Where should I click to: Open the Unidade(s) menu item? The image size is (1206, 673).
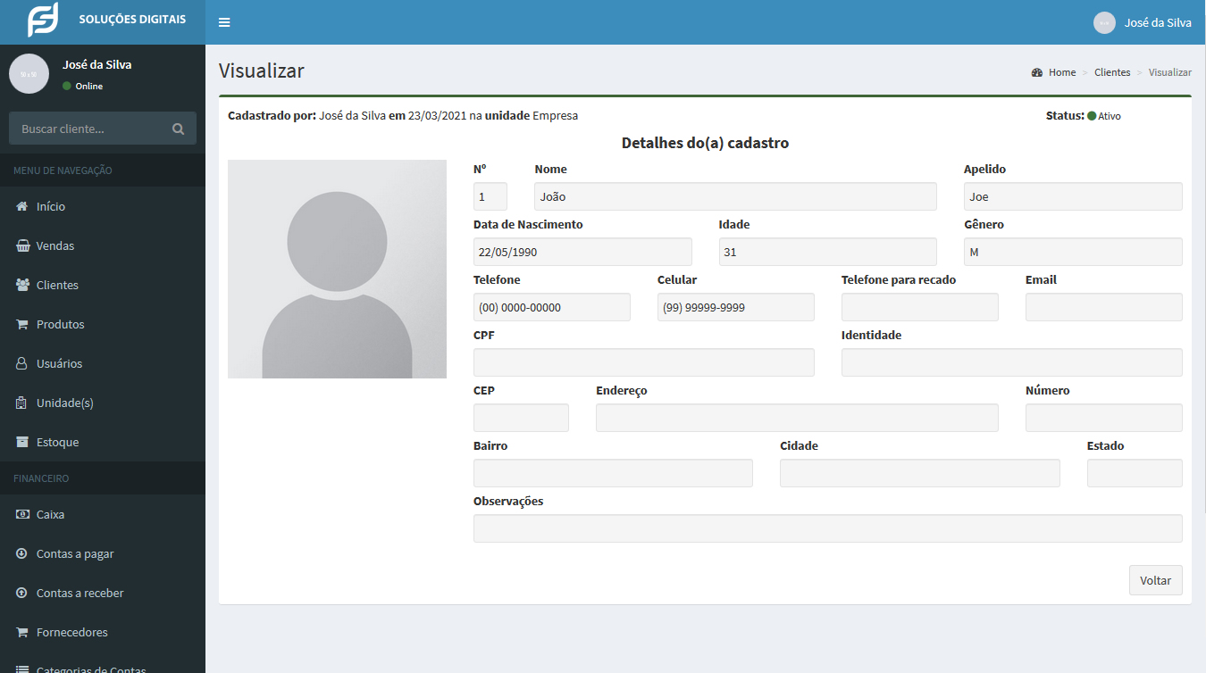pos(103,403)
